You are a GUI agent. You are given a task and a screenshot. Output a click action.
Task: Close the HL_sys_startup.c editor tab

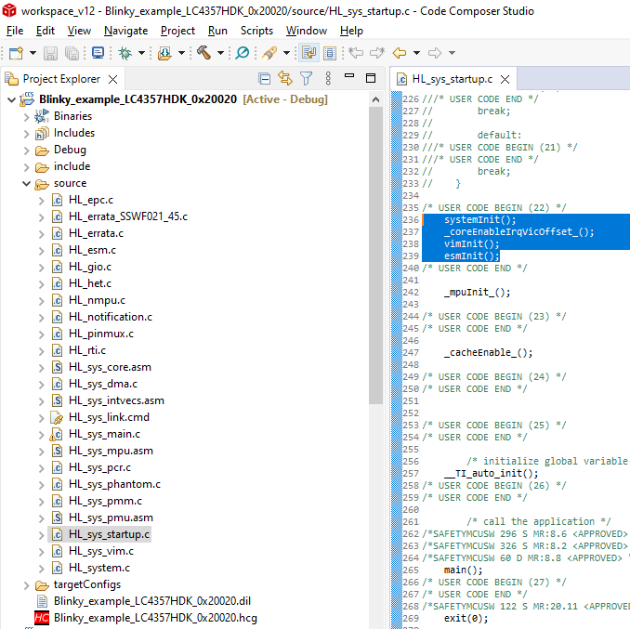tap(505, 80)
